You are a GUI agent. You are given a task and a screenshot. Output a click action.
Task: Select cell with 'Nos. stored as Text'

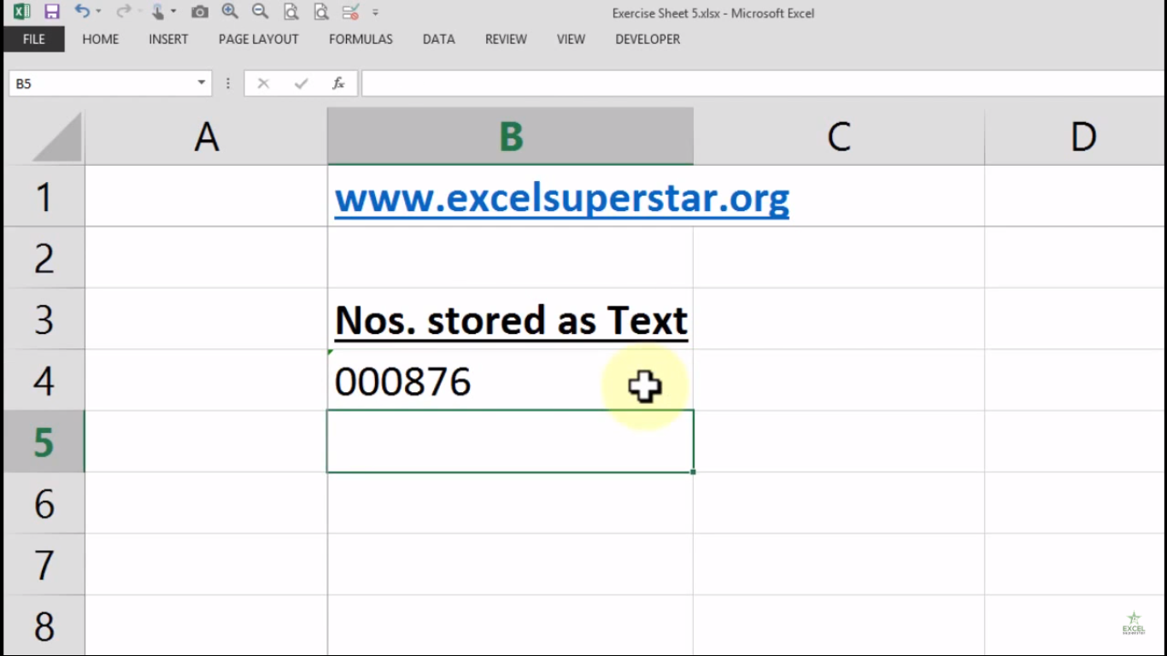tap(510, 319)
